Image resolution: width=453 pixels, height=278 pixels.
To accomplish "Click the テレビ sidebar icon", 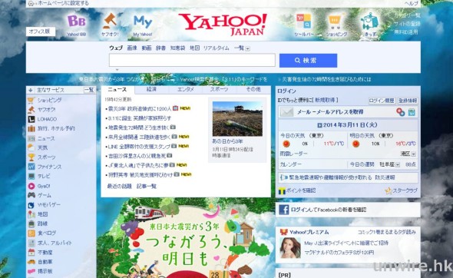I will 31,176.
